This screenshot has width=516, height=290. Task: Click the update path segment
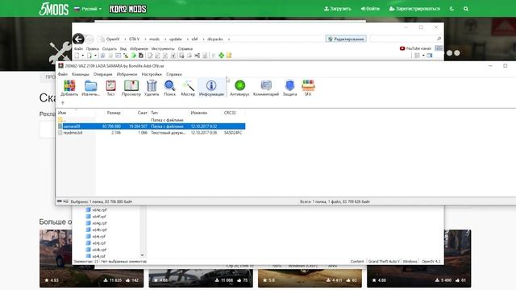pyautogui.click(x=176, y=39)
